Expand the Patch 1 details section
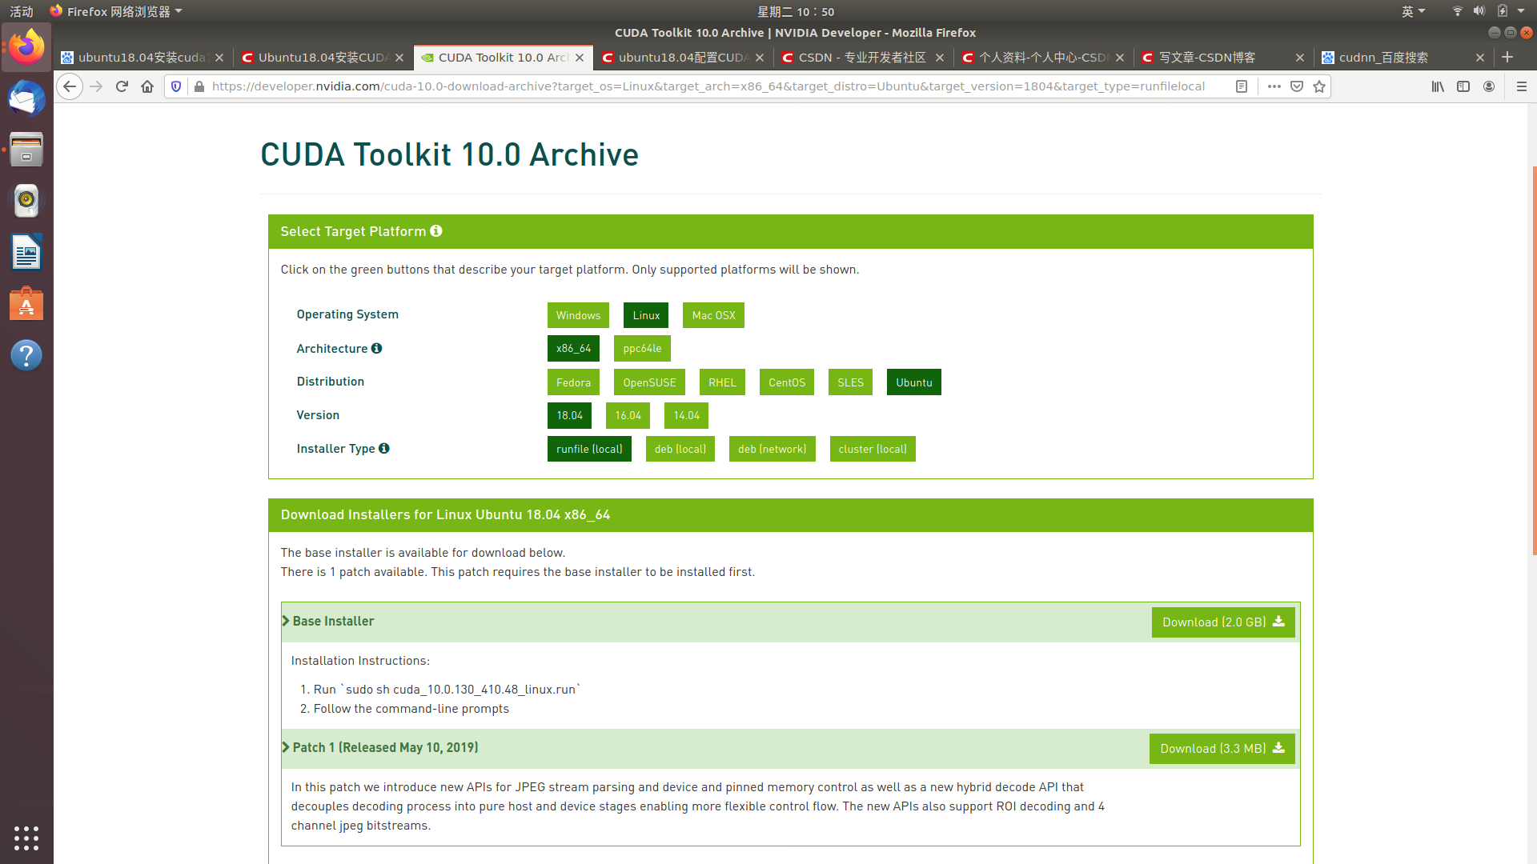Image resolution: width=1537 pixels, height=864 pixels. coord(384,747)
